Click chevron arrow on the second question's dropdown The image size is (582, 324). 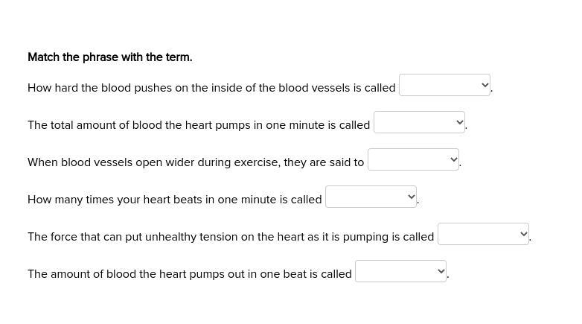460,123
